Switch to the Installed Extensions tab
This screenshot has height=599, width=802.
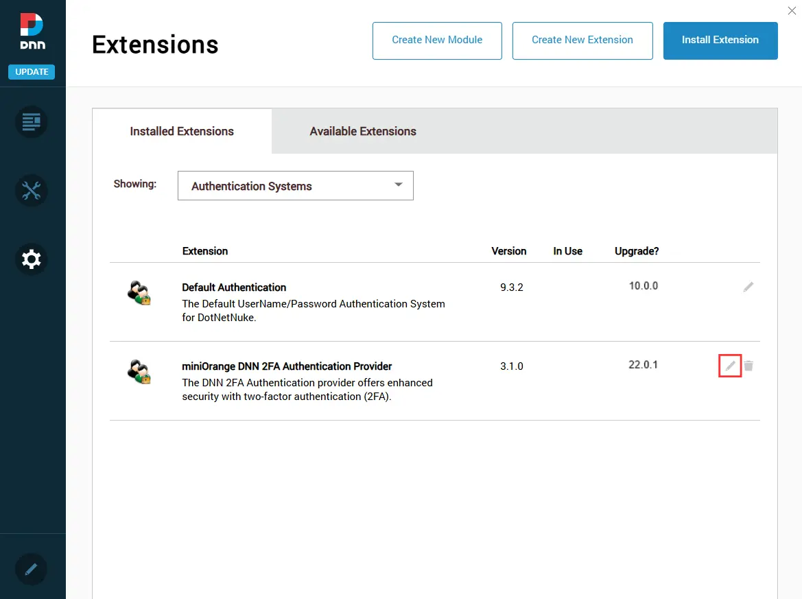click(x=182, y=131)
